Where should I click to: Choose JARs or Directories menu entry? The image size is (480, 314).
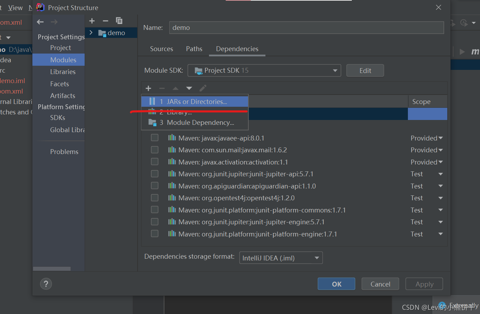(x=195, y=102)
